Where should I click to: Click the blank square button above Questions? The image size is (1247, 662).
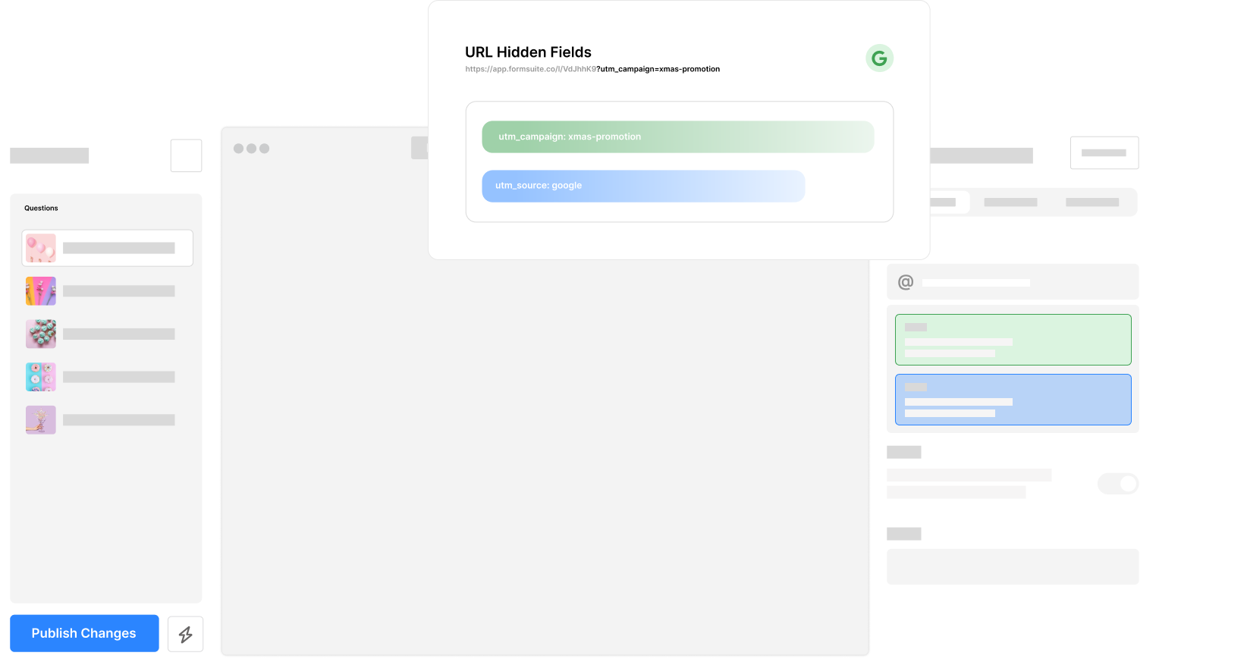[186, 155]
